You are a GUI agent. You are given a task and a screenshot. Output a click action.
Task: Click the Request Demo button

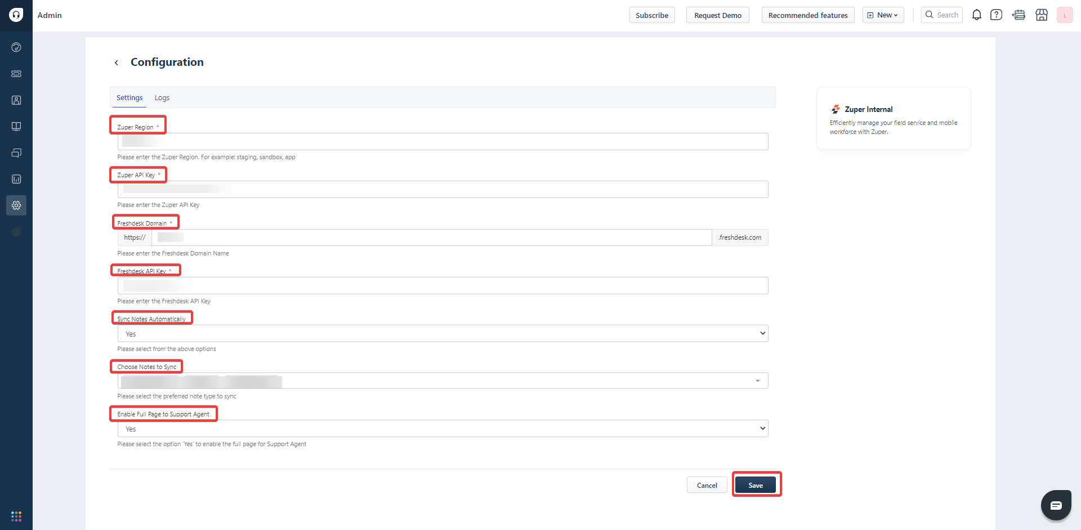718,15
